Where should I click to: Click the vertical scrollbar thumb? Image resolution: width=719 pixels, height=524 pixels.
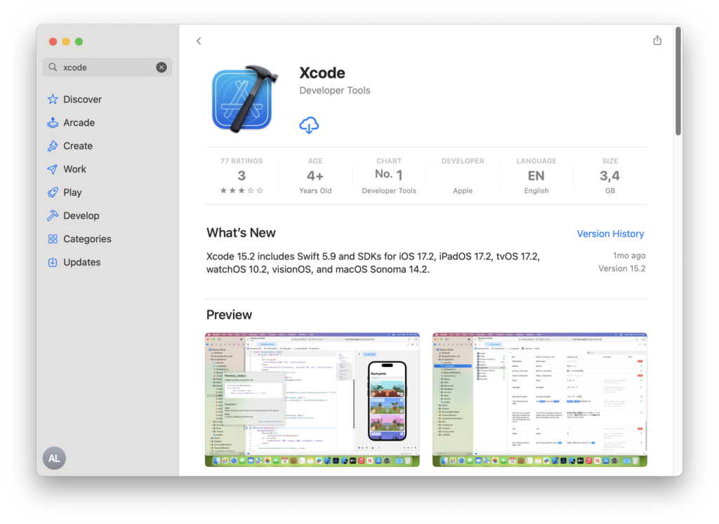[x=678, y=81]
